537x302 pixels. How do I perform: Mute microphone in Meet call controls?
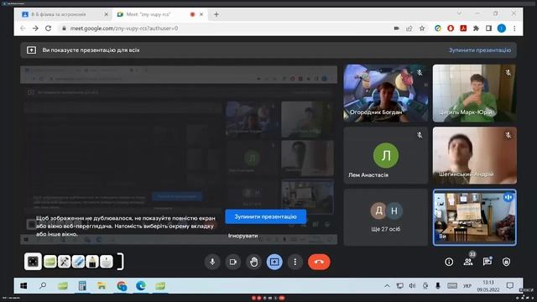[212, 262]
